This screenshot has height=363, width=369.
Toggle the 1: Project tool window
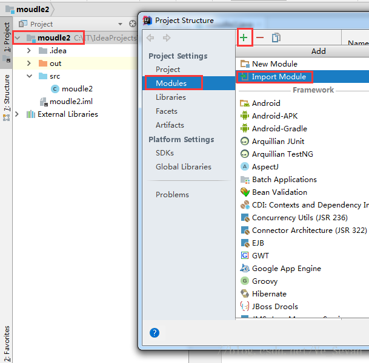pyautogui.click(x=6, y=42)
